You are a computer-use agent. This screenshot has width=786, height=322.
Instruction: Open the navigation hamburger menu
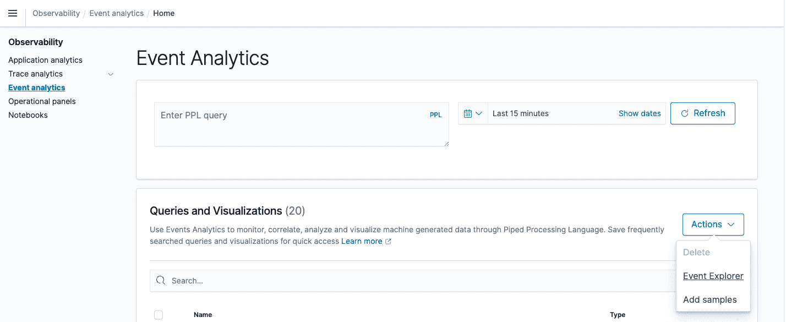click(x=12, y=13)
